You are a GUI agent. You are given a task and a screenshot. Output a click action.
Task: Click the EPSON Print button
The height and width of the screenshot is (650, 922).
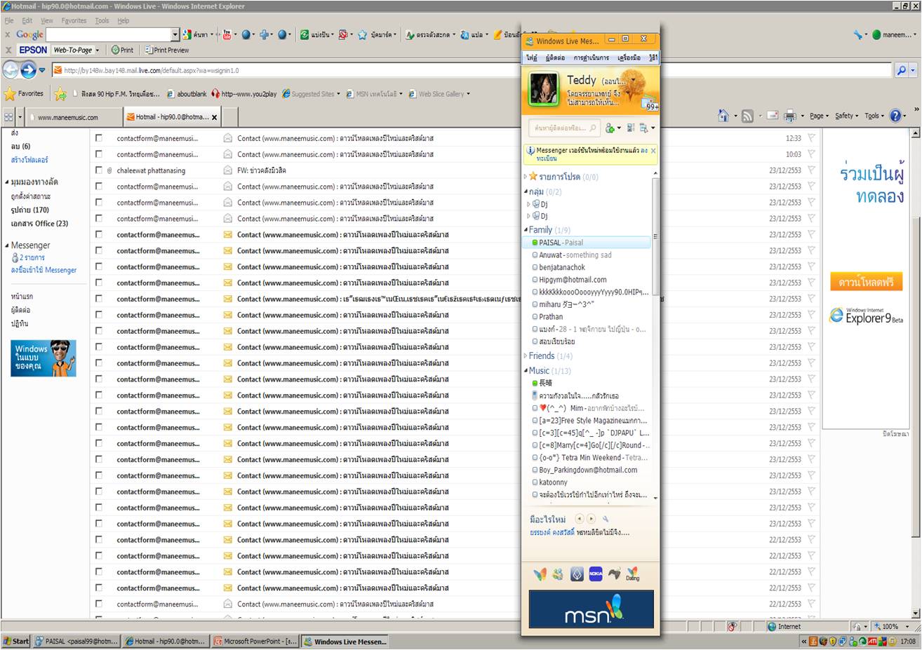pyautogui.click(x=122, y=50)
